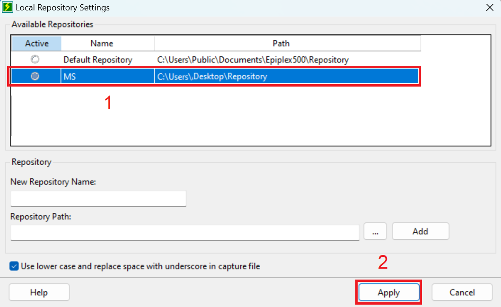Click the Epiplex app icon in title bar
Image resolution: width=501 pixels, height=307 pixels.
point(8,7)
